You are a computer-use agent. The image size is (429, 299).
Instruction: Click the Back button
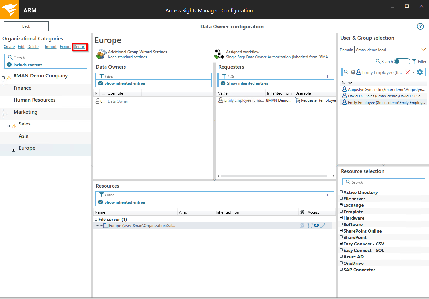point(26,26)
